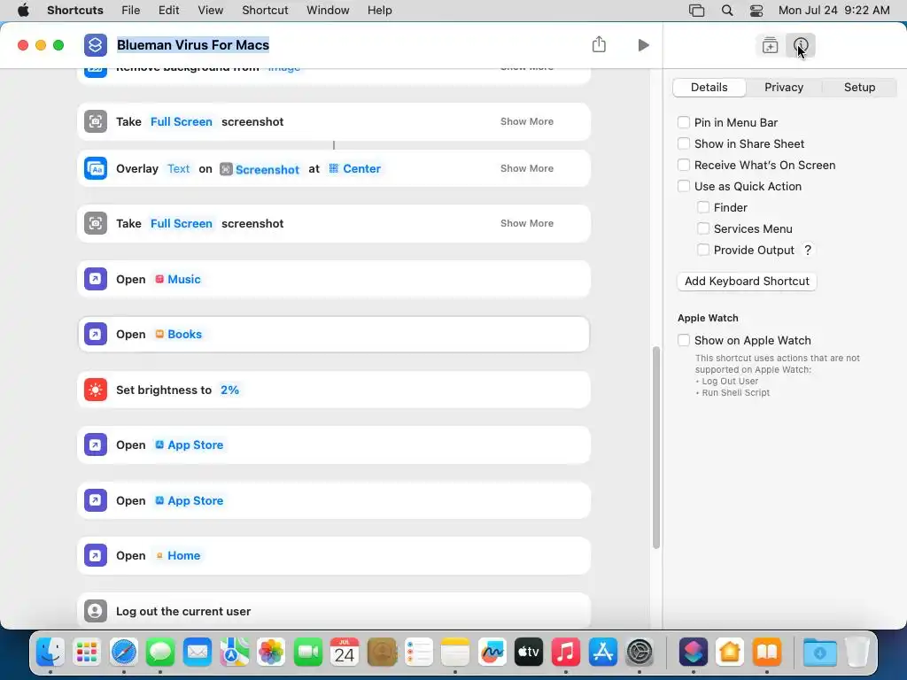The height and width of the screenshot is (680, 907).
Task: Open the Edit menu
Action: [x=169, y=11]
